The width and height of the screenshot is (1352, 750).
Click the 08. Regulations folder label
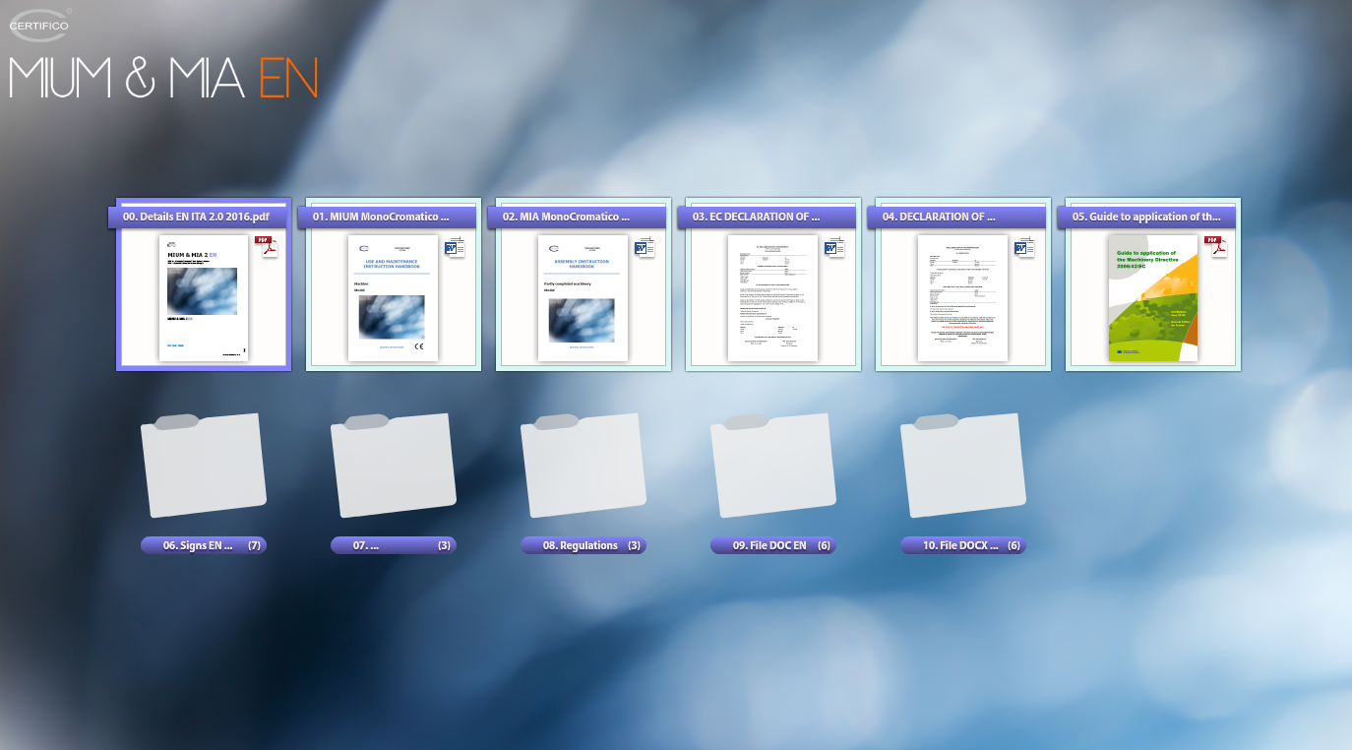(583, 545)
